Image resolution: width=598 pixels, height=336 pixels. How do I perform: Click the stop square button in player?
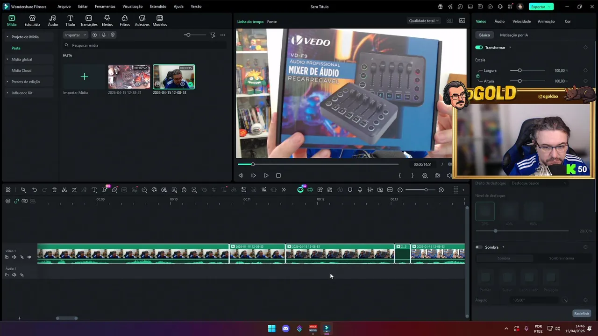click(278, 175)
